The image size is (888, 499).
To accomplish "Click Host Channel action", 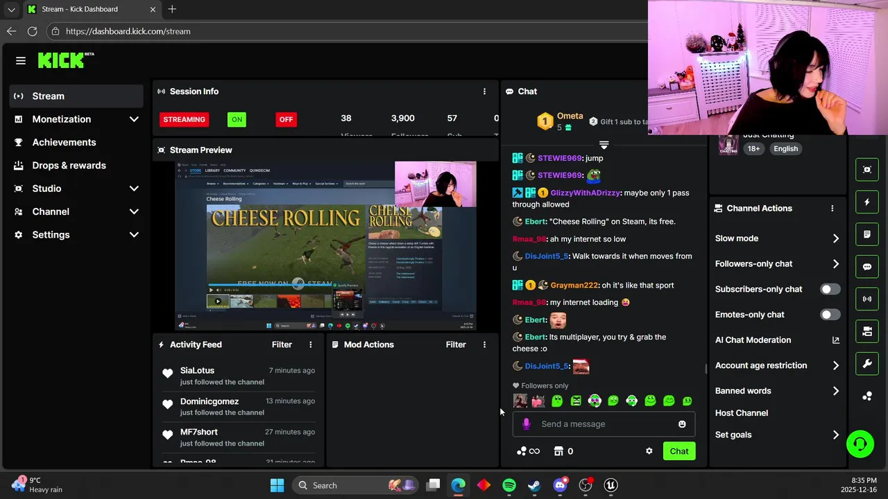I will point(742,413).
